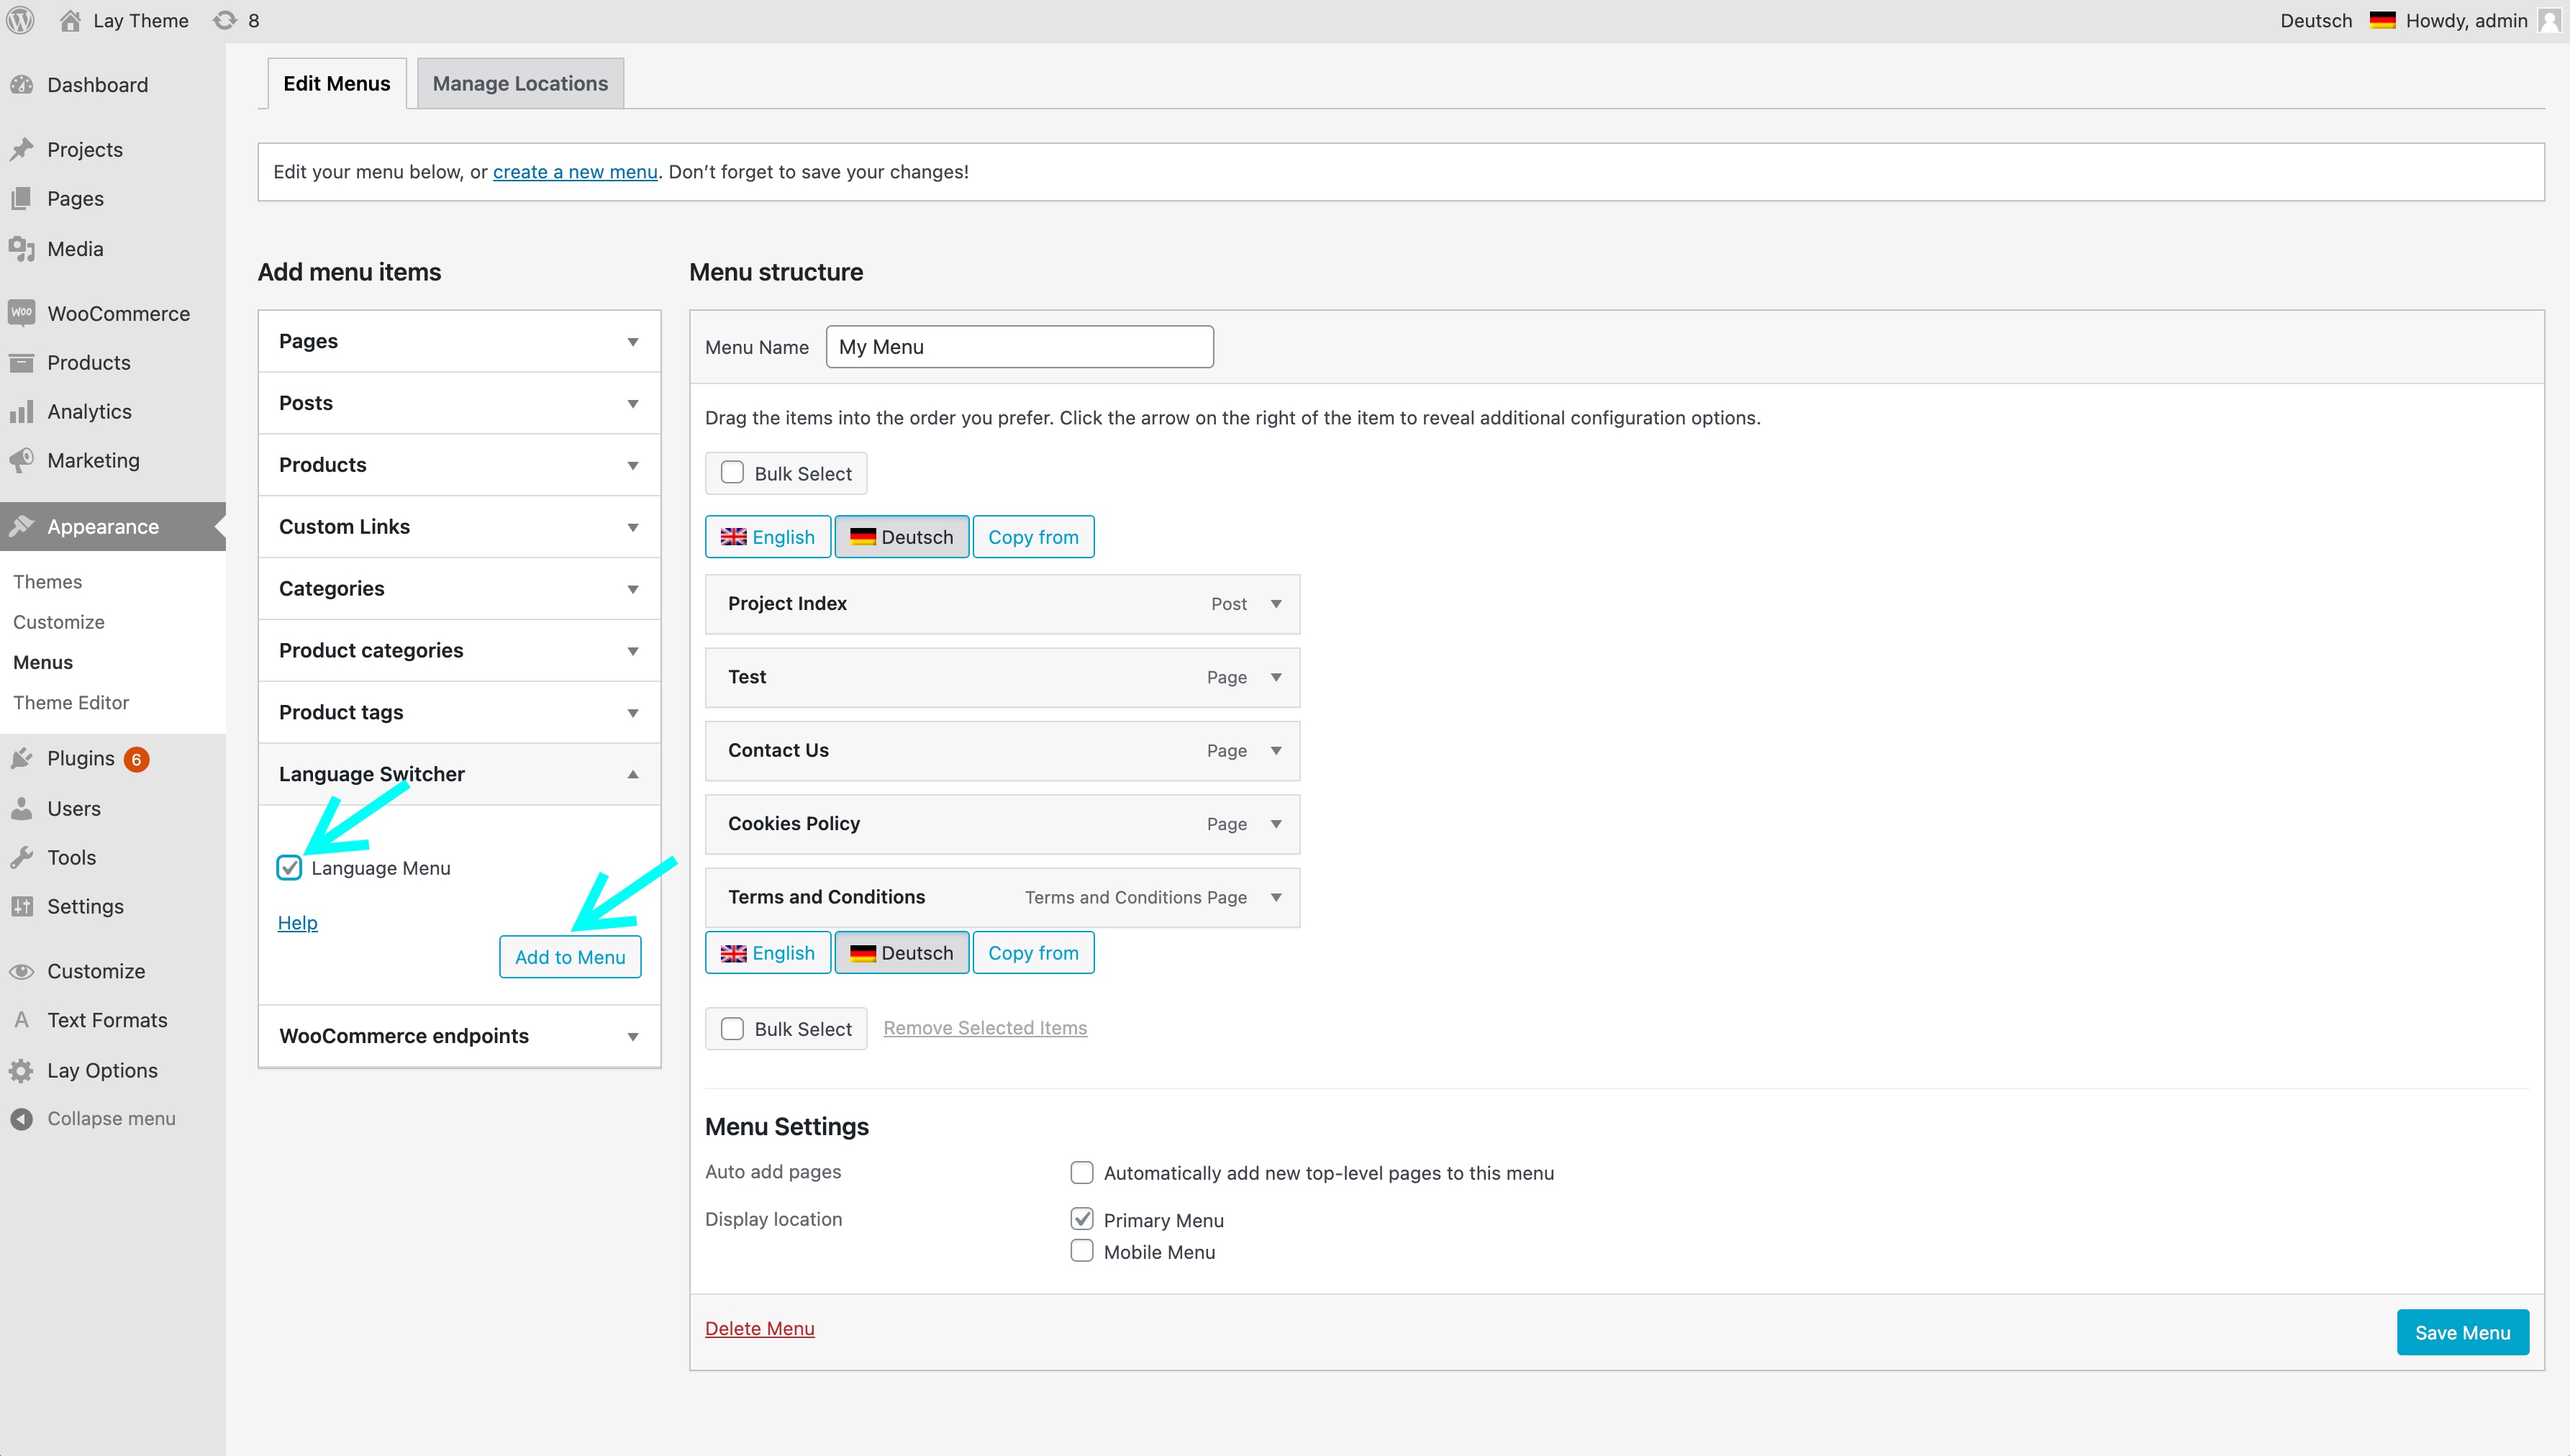The width and height of the screenshot is (2570, 1456).
Task: Click the Add to Menu button
Action: coord(570,957)
